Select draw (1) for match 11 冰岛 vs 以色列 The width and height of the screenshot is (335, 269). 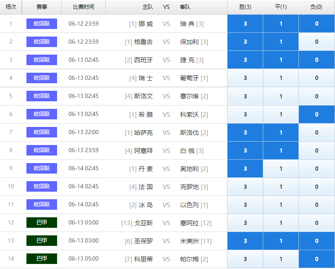(x=281, y=205)
